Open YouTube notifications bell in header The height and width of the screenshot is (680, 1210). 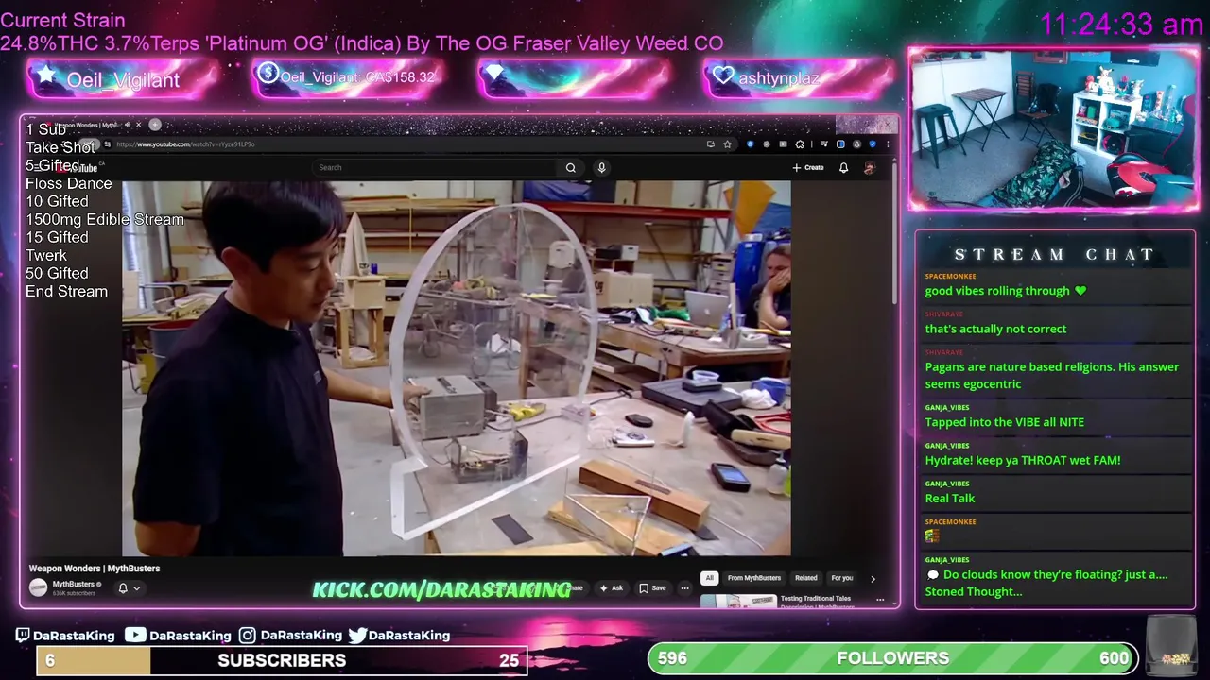[x=843, y=168]
